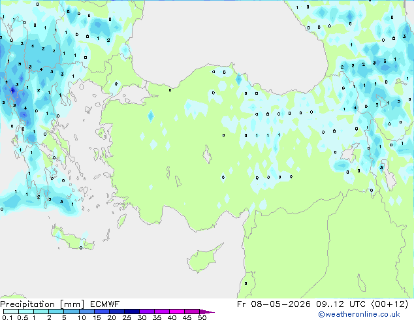Click the date "Fr 08-05-2026"
414x320 pixels.
[x=274, y=304]
